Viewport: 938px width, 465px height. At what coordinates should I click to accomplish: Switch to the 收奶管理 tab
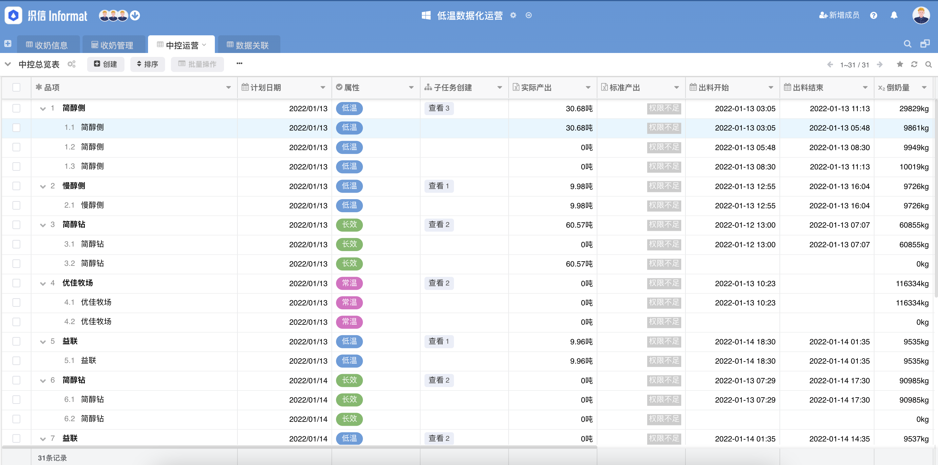[x=113, y=45]
